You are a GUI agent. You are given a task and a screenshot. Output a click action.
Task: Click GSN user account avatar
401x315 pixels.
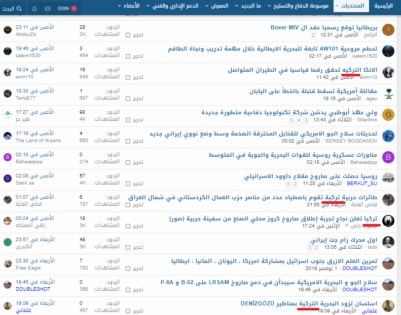click(x=74, y=9)
